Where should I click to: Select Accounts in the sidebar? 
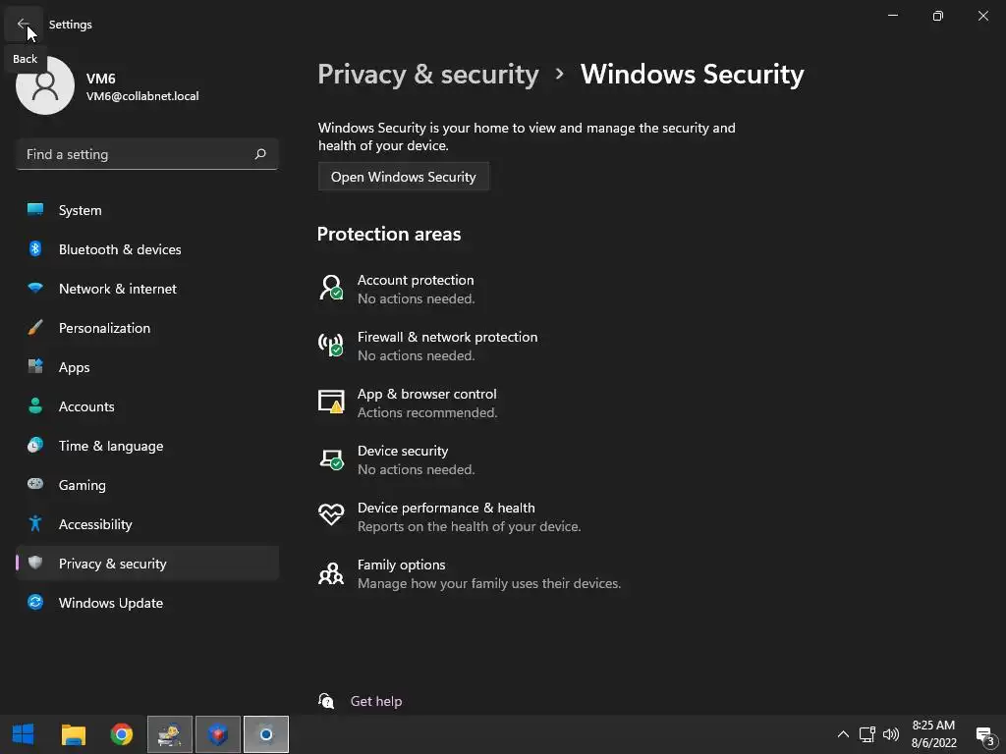coord(147,406)
